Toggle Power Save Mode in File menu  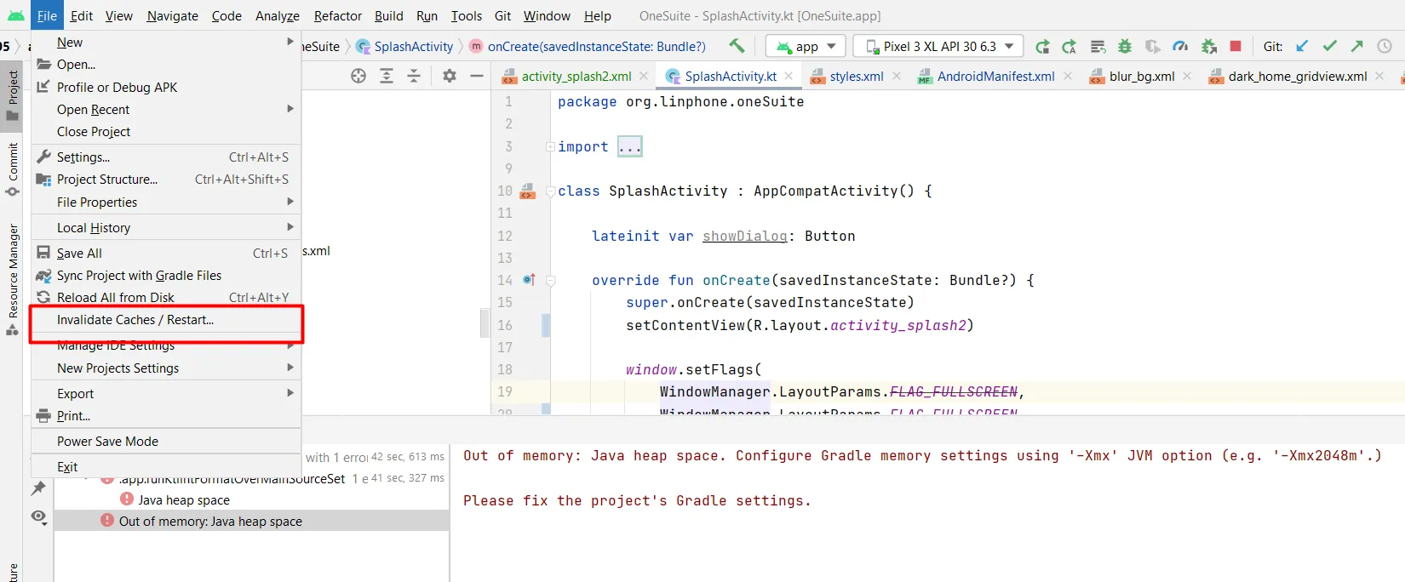[x=107, y=441]
